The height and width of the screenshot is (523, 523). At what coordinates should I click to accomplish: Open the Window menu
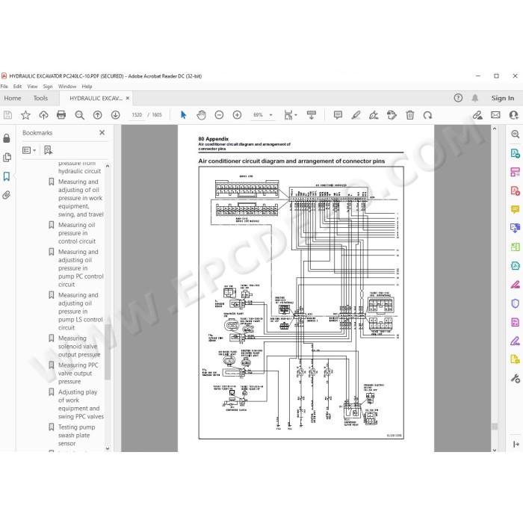coord(67,87)
